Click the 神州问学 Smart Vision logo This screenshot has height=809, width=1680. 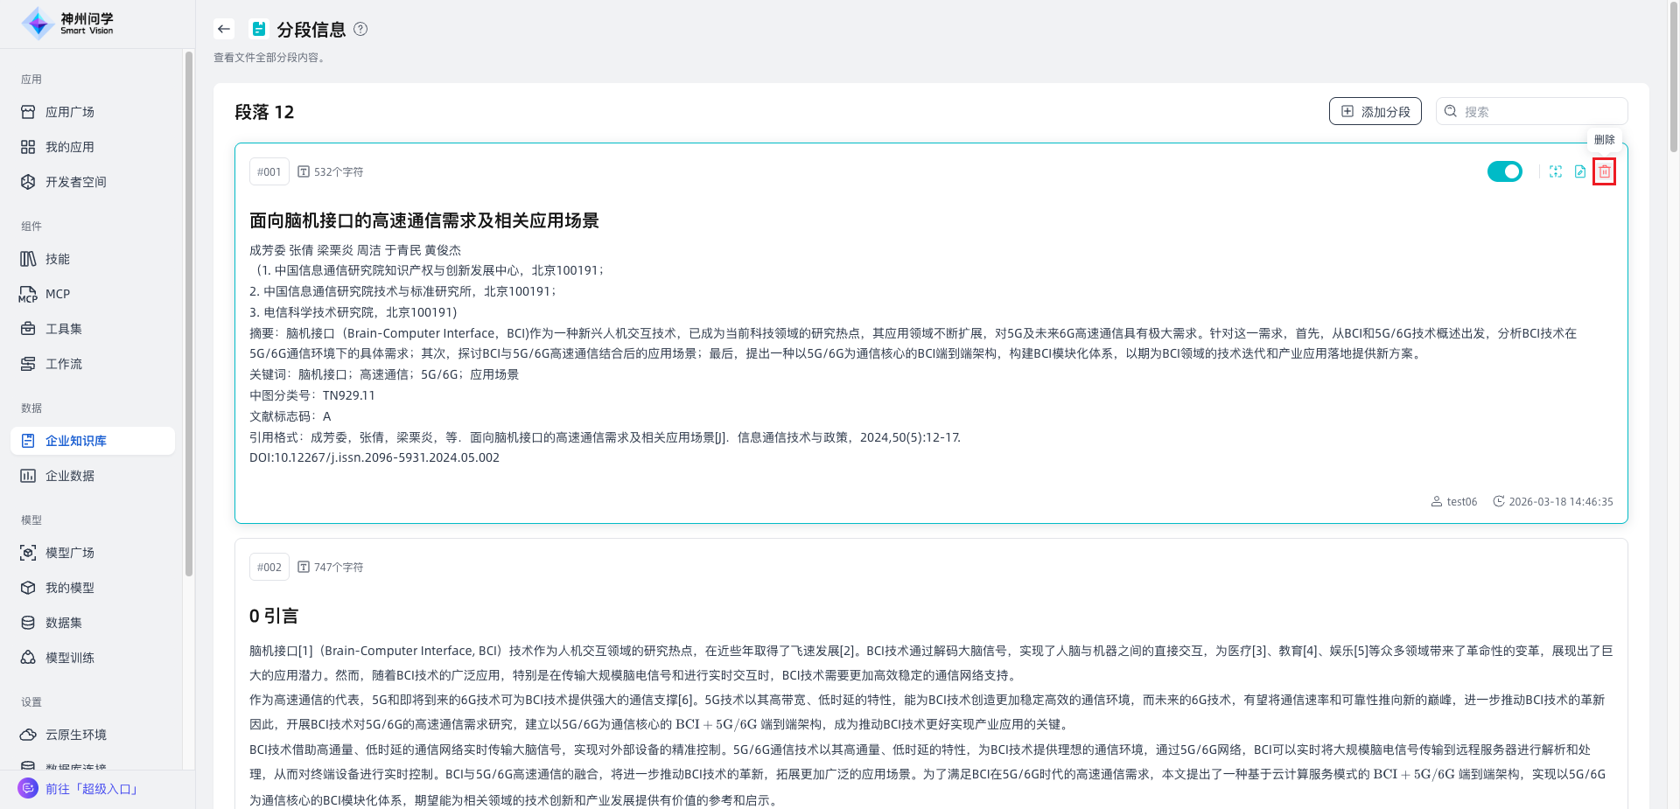tap(67, 24)
